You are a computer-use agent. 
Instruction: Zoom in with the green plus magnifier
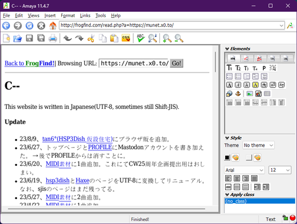click(167, 38)
